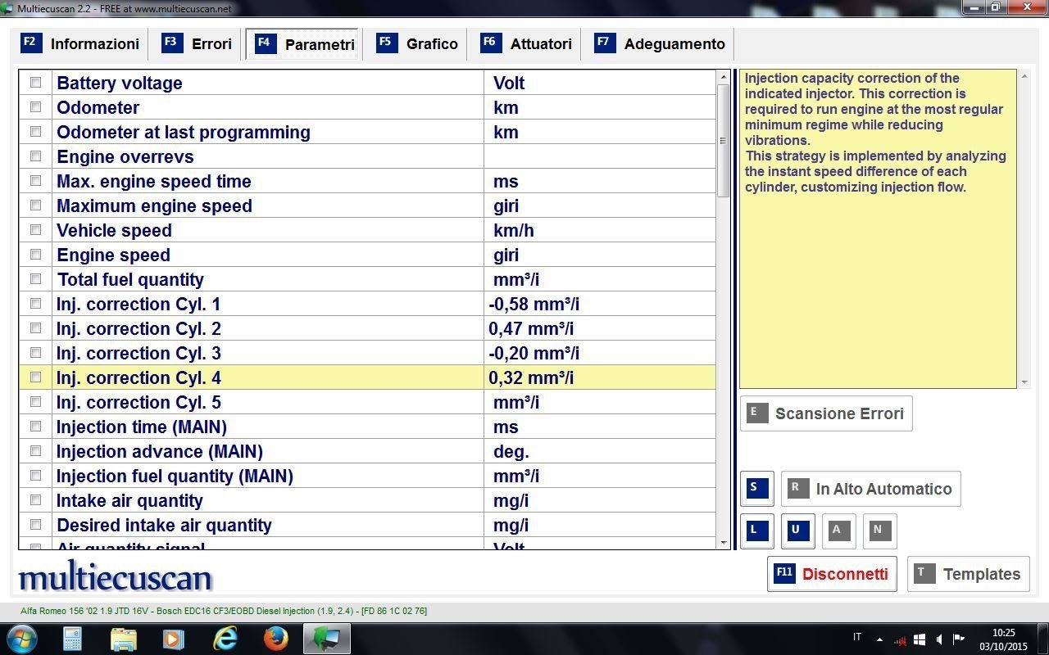Open Internet Explorer from the taskbar
1049x655 pixels.
click(225, 638)
